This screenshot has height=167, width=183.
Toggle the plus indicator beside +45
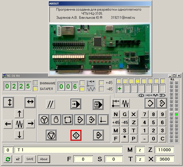[101, 83]
